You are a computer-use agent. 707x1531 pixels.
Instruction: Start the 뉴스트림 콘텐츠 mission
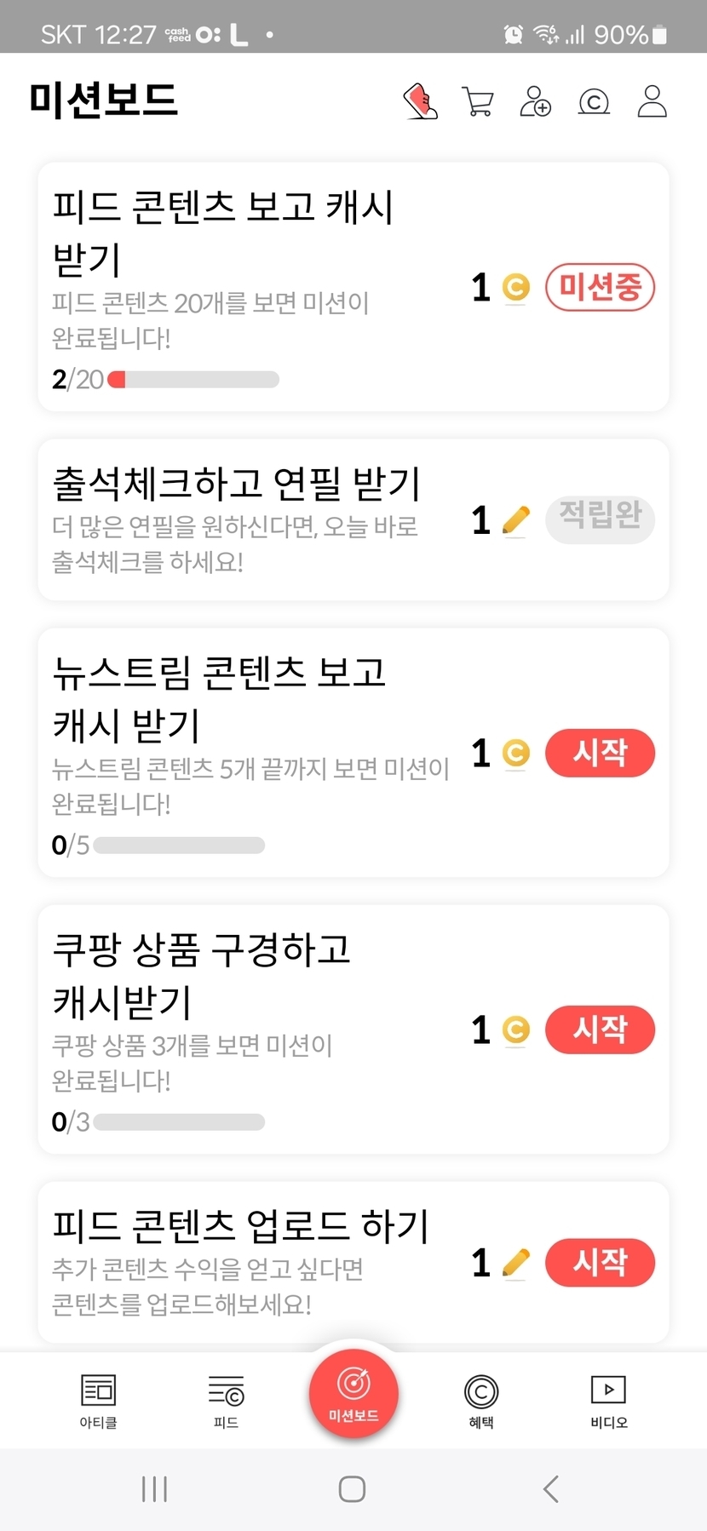point(600,753)
